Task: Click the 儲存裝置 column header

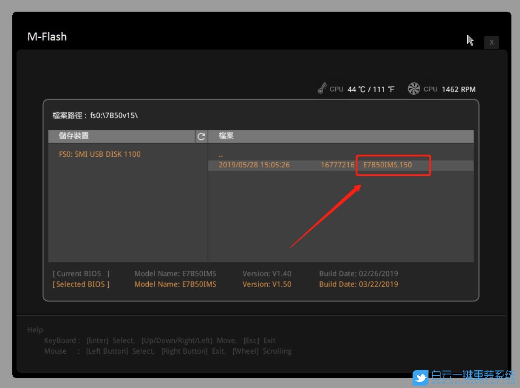Action: (x=74, y=136)
